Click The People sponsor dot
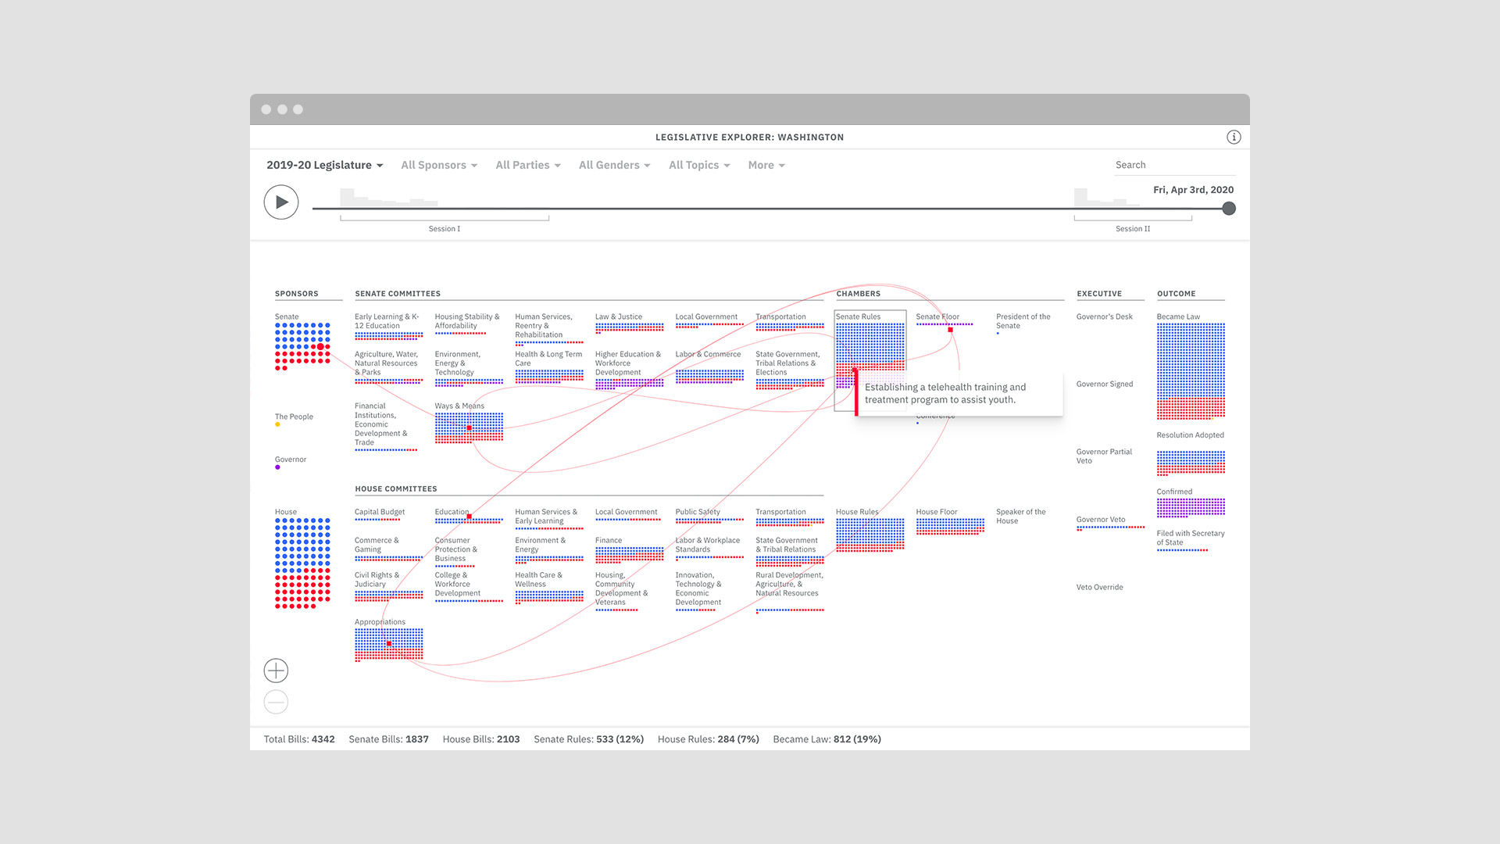This screenshot has height=844, width=1500. [277, 424]
